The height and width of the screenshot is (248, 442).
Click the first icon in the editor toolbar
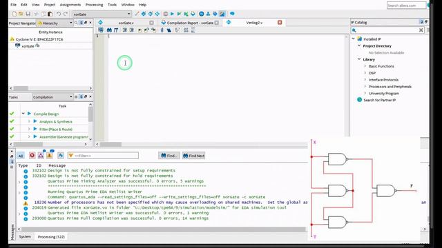click(x=101, y=30)
